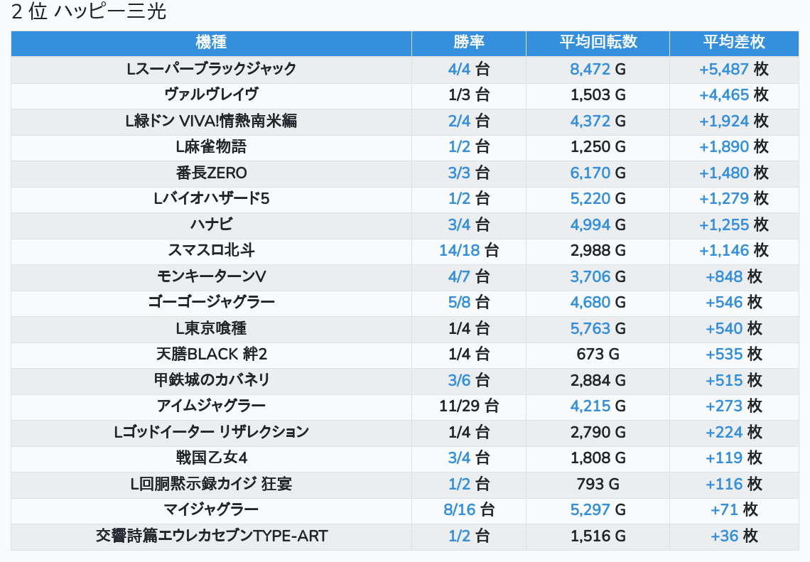Image resolution: width=810 pixels, height=562 pixels.
Task: Select the 交響詩篇エウレカセブンTYPE-ART machine name
Action: [x=211, y=536]
